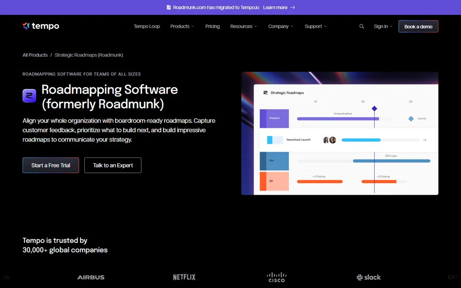Expand the Resources dropdown menu

pyautogui.click(x=243, y=26)
